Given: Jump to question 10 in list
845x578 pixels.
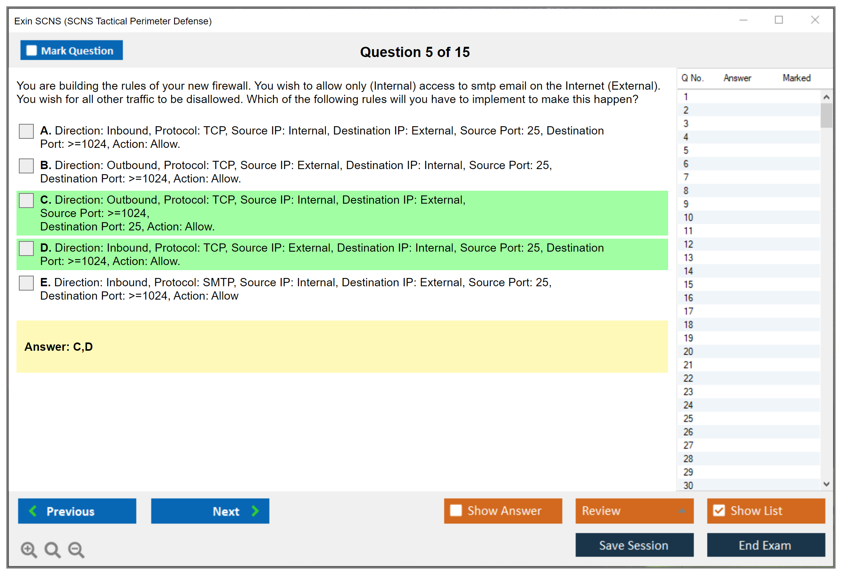Looking at the screenshot, I should (688, 217).
